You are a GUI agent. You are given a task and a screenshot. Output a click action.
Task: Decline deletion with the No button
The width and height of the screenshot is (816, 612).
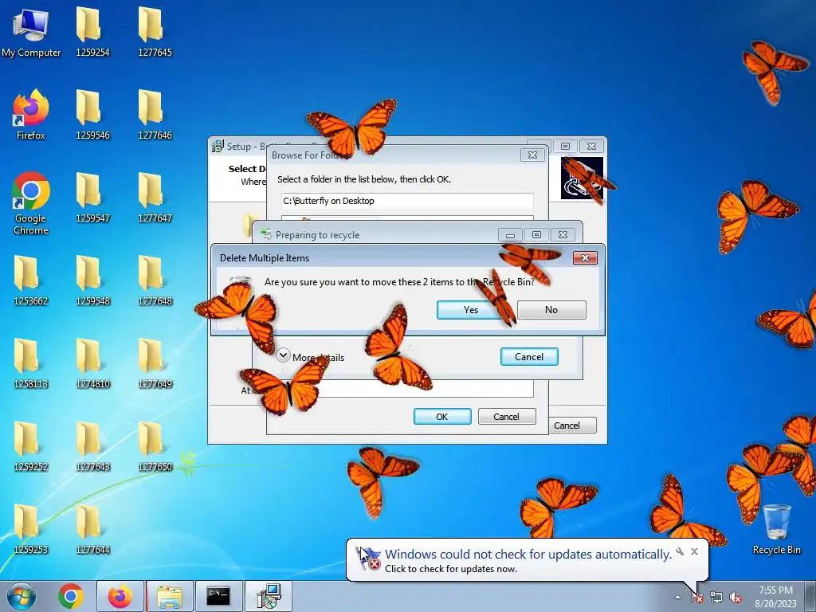551,310
